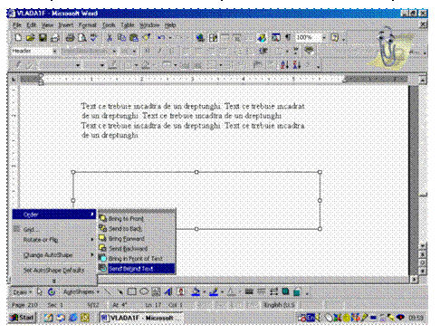Click the Windows Start button

pyautogui.click(x=23, y=318)
